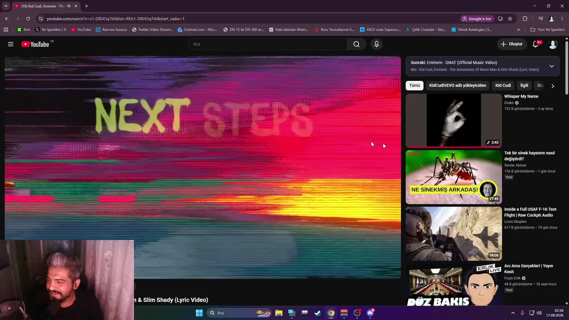
Task: Bookmark this page with the star icon
Action: coord(510,19)
